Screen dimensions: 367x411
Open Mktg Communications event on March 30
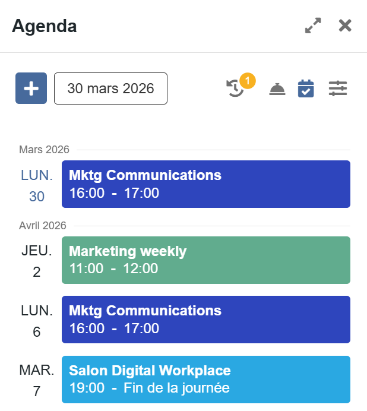point(205,184)
